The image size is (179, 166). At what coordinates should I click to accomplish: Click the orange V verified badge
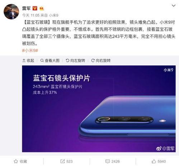(35, 8)
